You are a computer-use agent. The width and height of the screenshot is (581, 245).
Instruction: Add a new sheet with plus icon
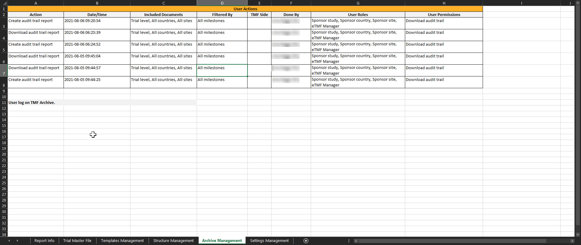pos(306,241)
